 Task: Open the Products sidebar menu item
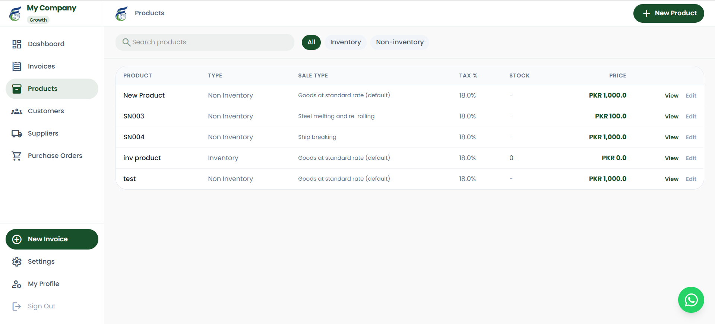(52, 89)
